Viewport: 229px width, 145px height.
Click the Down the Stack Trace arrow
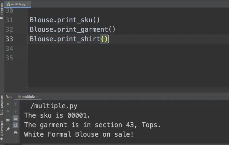coord(16,111)
